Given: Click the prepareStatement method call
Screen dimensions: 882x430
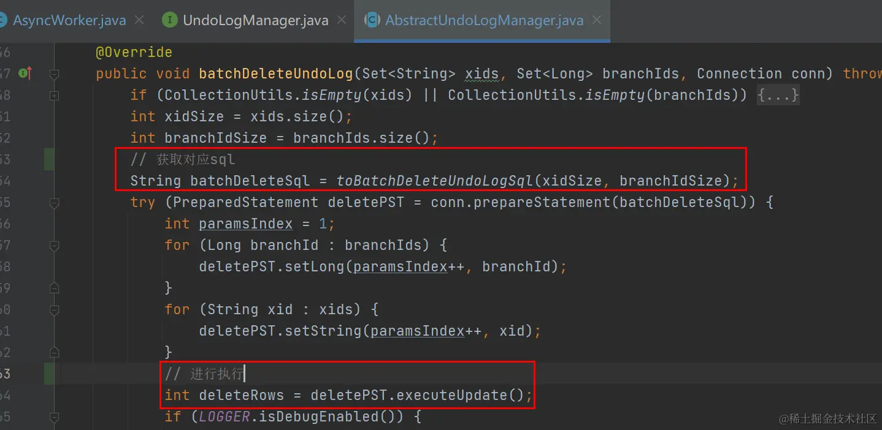Looking at the screenshot, I should pyautogui.click(x=550, y=202).
